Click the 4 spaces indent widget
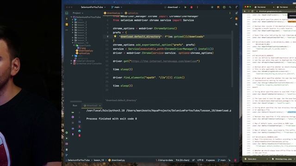The height and width of the screenshot is (166, 296). (210, 160)
